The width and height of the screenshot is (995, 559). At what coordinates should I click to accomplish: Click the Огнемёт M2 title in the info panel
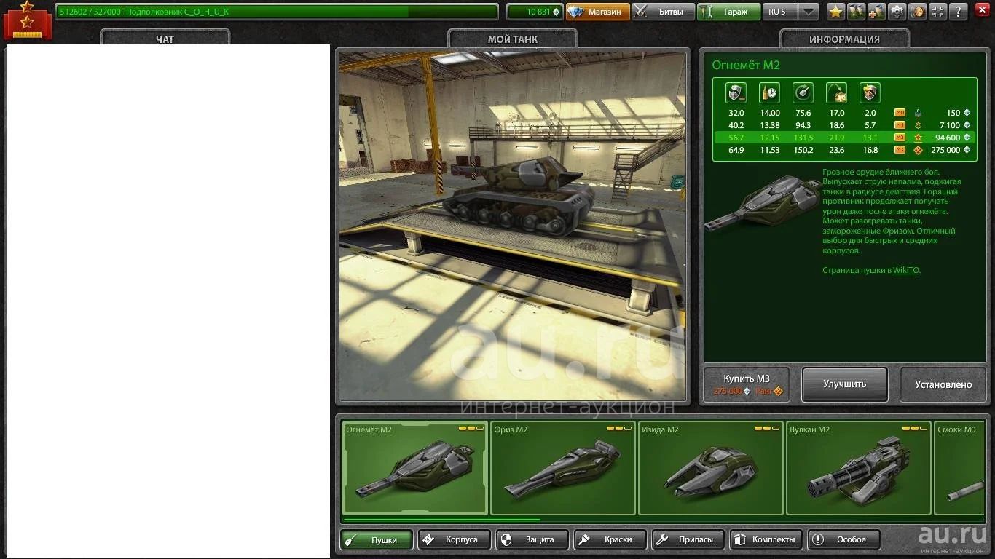(746, 65)
